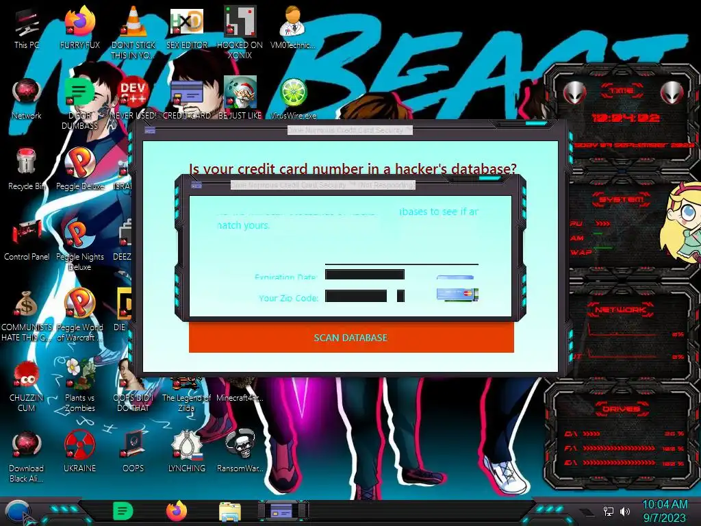Open the VM0Technic doctor icon
The image size is (701, 526).
(x=293, y=28)
